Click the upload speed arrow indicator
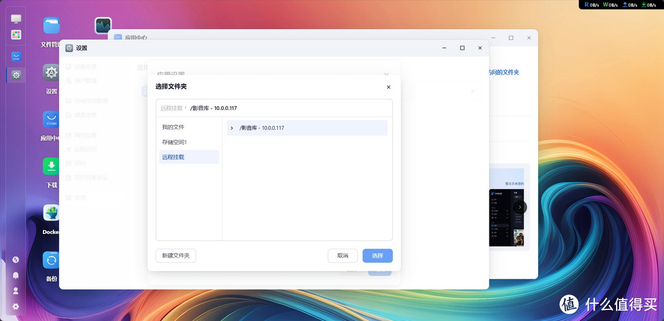The width and height of the screenshot is (664, 321). click(x=630, y=5)
